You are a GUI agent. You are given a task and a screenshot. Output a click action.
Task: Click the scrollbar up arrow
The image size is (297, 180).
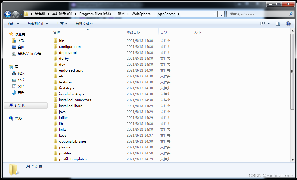tap(292, 31)
